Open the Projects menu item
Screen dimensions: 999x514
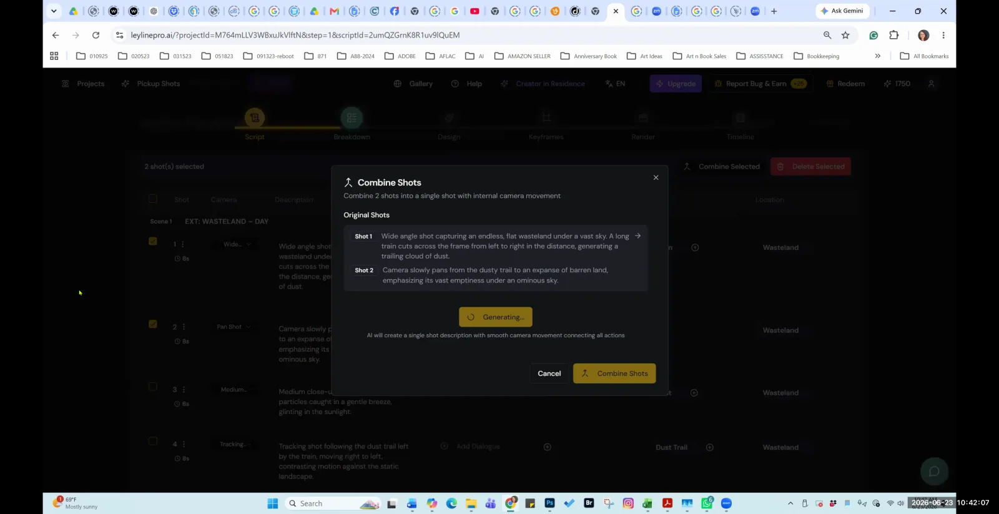click(x=84, y=84)
